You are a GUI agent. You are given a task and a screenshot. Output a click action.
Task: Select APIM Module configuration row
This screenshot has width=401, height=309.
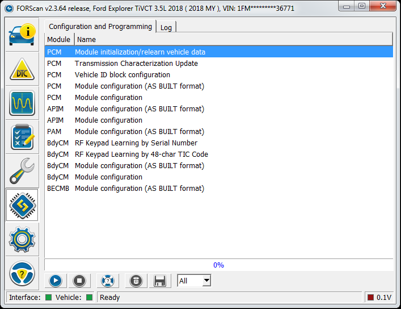[219, 120]
